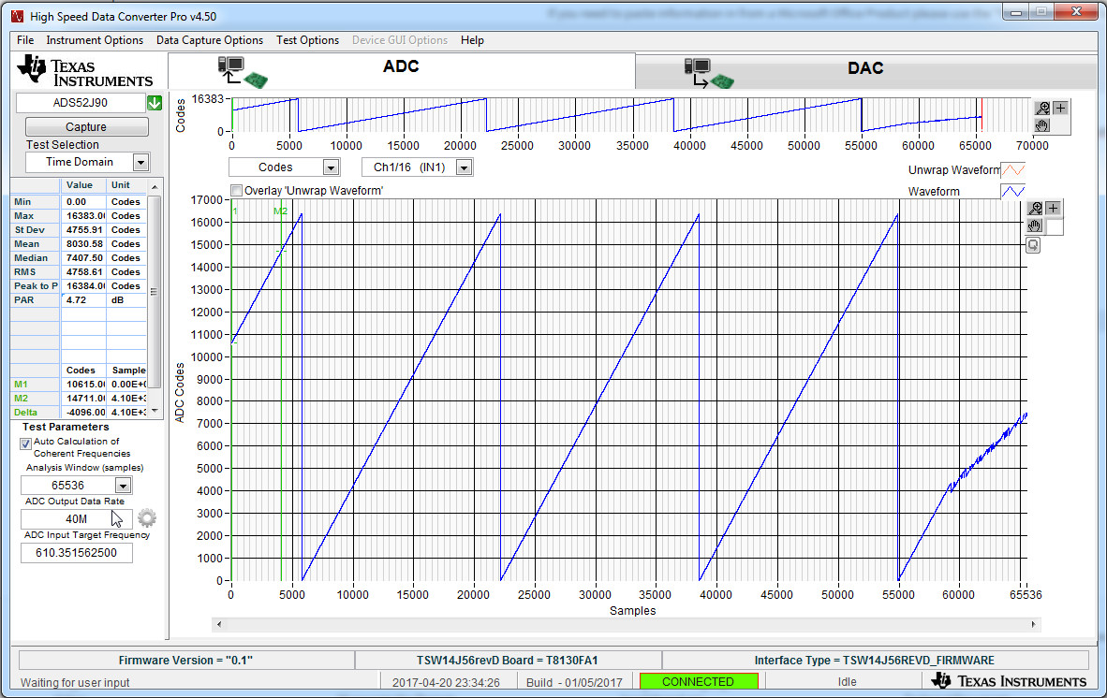Click the Mean value 8030.58

[x=84, y=244]
